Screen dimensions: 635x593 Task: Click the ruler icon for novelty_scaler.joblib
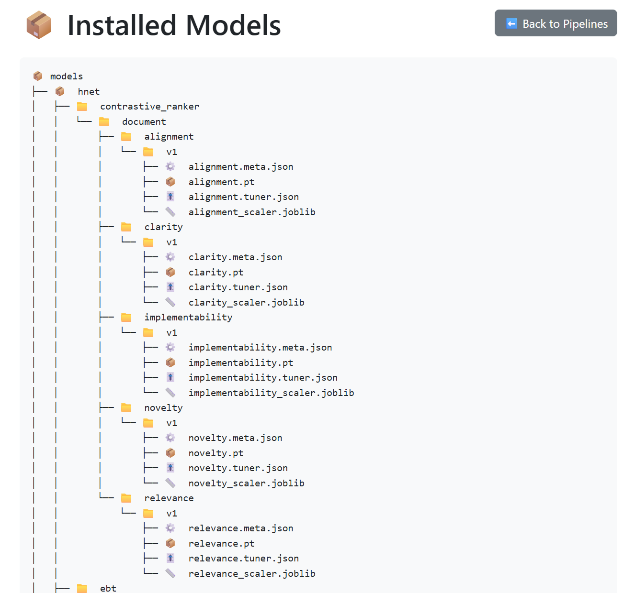coord(170,483)
